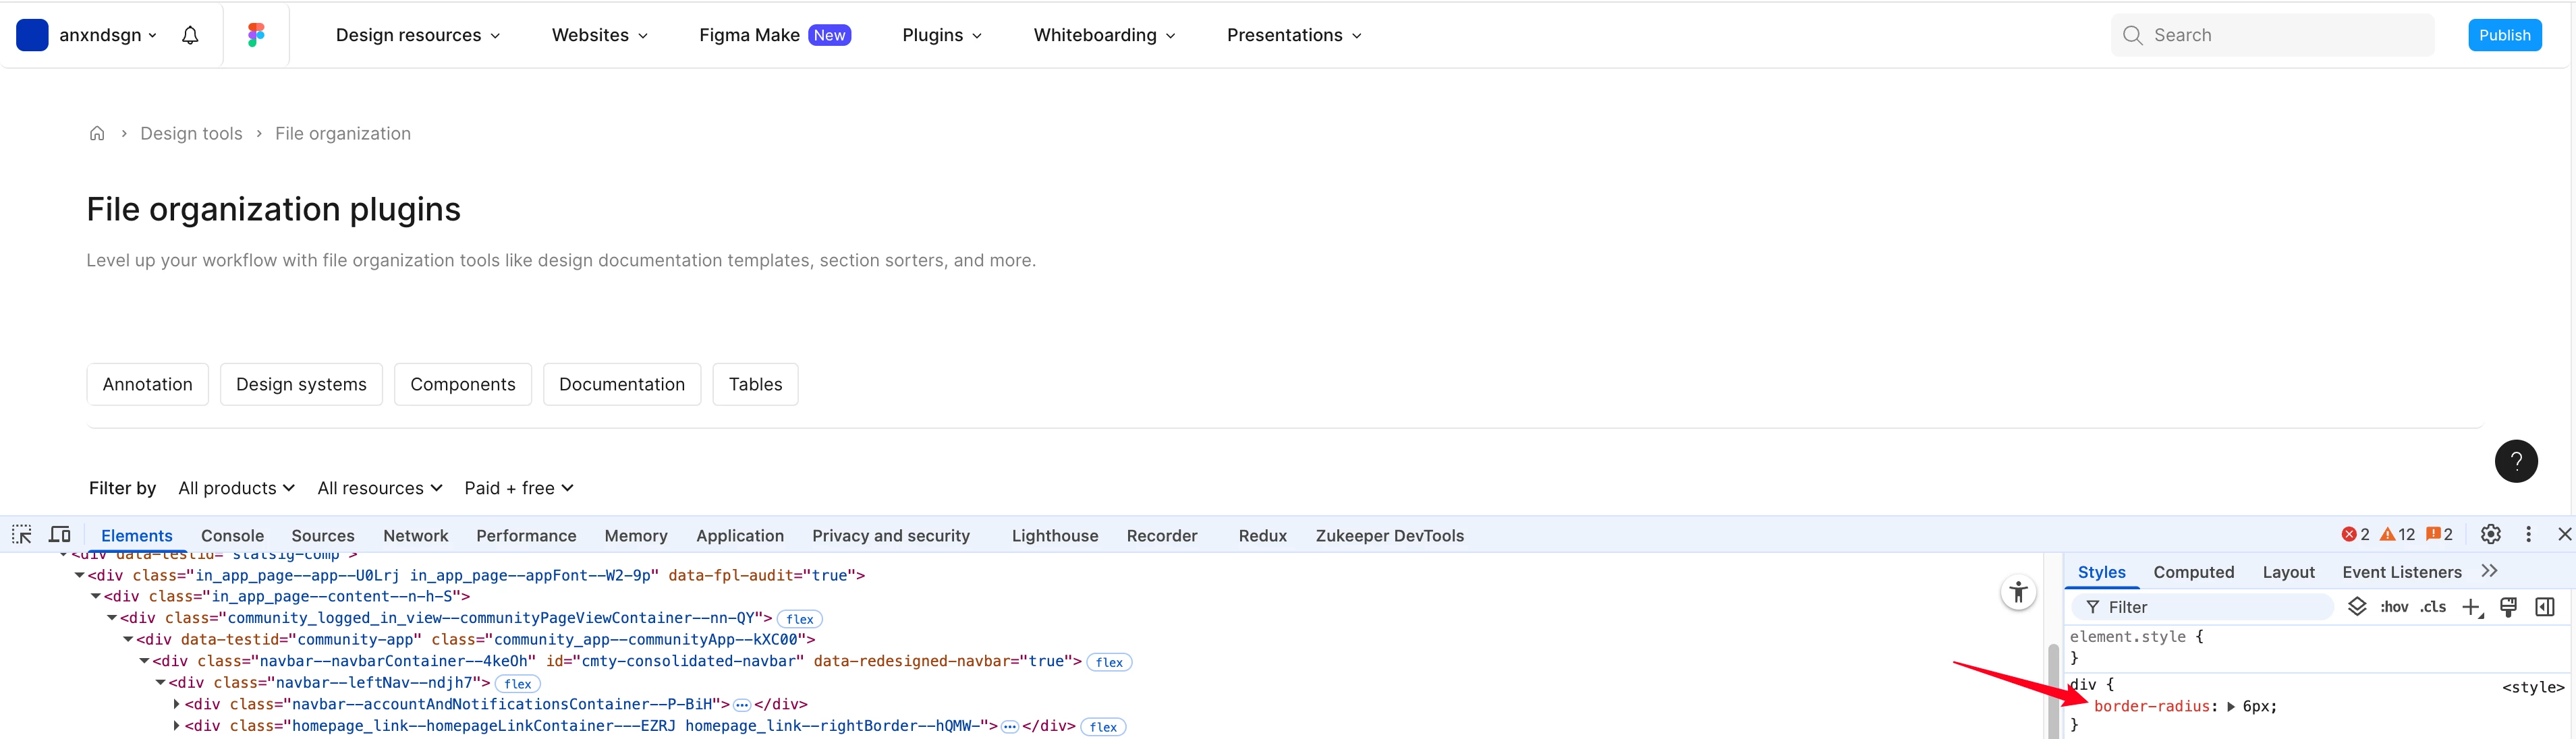This screenshot has height=739, width=2576.
Task: Expand the accountAndNotificationsContainer div node
Action: pyautogui.click(x=177, y=705)
